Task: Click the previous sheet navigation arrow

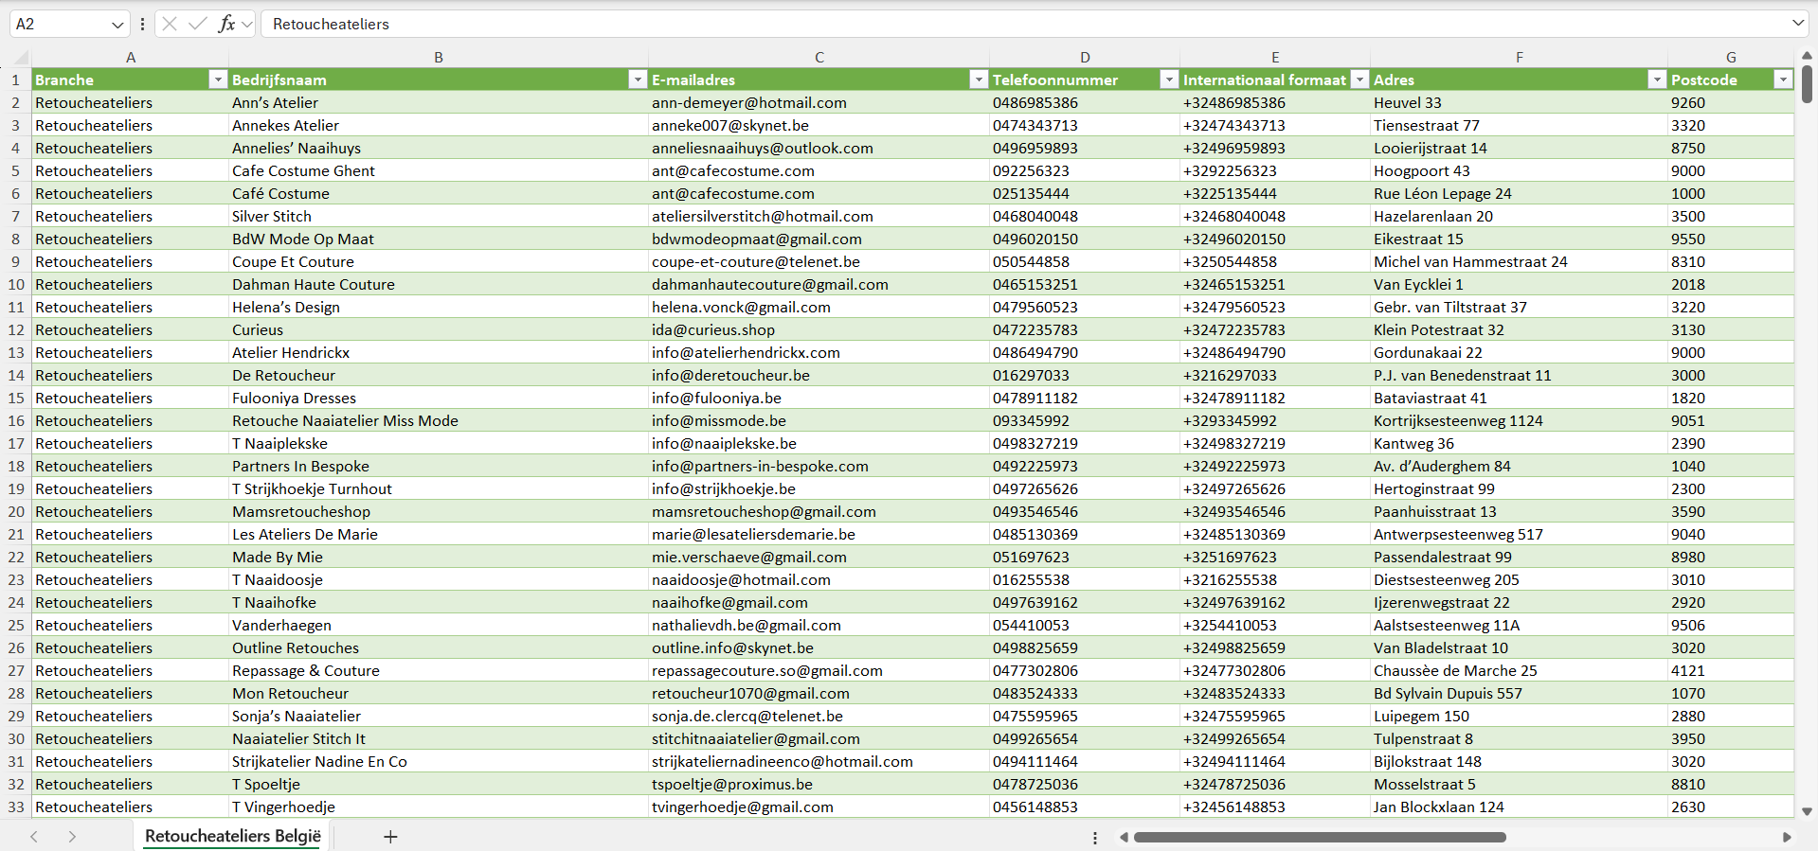Action: [x=34, y=837]
